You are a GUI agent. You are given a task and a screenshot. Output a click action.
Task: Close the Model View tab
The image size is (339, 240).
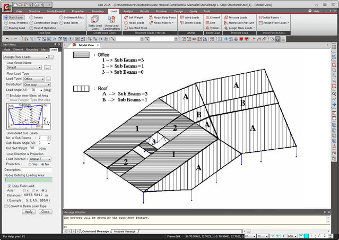pos(98,45)
